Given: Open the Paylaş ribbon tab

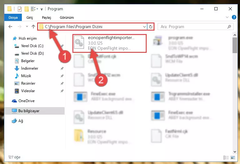Looking at the screenshot, I should pos(47,17).
